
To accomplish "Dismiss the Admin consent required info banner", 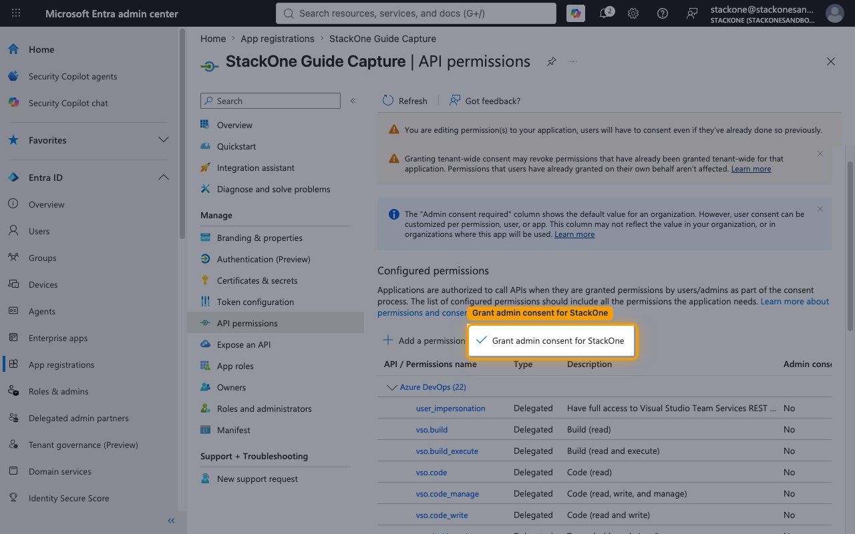I will [820, 209].
